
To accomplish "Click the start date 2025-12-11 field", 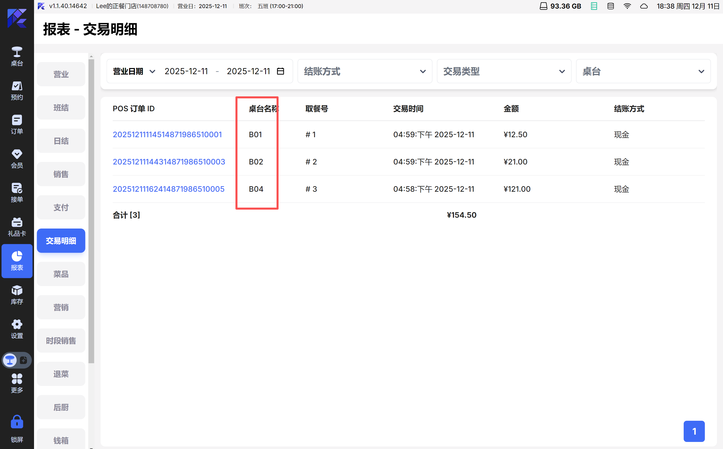I will pyautogui.click(x=186, y=71).
